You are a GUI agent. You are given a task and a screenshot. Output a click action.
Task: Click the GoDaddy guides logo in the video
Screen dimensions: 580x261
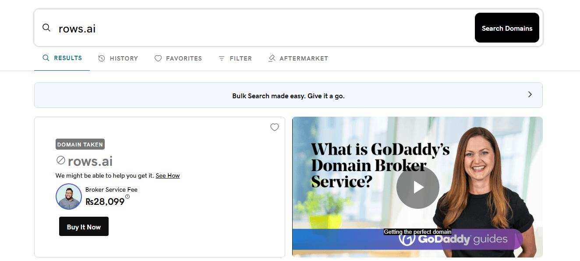point(453,240)
